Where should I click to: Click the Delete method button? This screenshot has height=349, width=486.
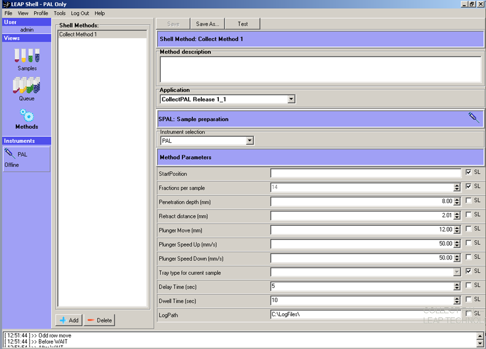[99, 320]
